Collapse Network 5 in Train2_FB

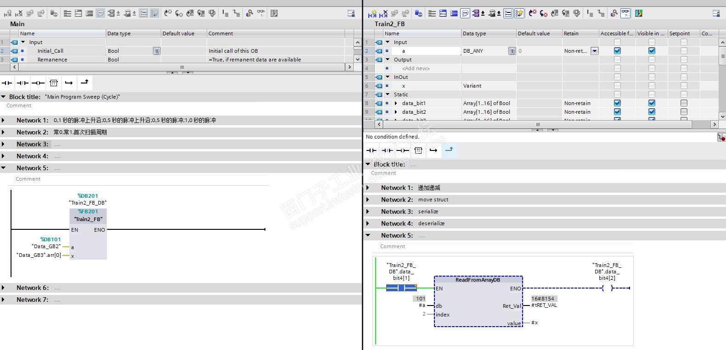[x=368, y=235]
